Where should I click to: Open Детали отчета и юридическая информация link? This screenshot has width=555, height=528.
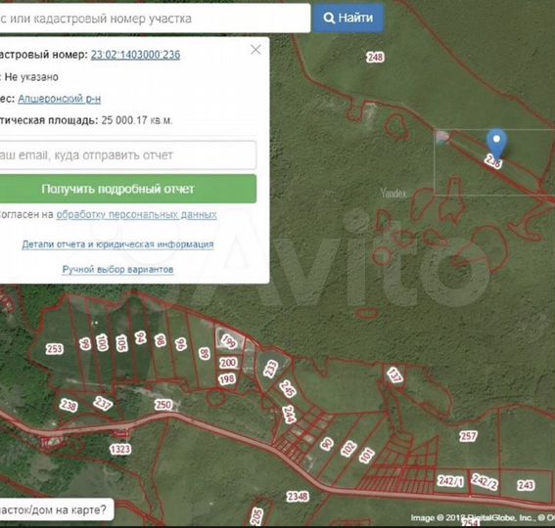click(117, 244)
